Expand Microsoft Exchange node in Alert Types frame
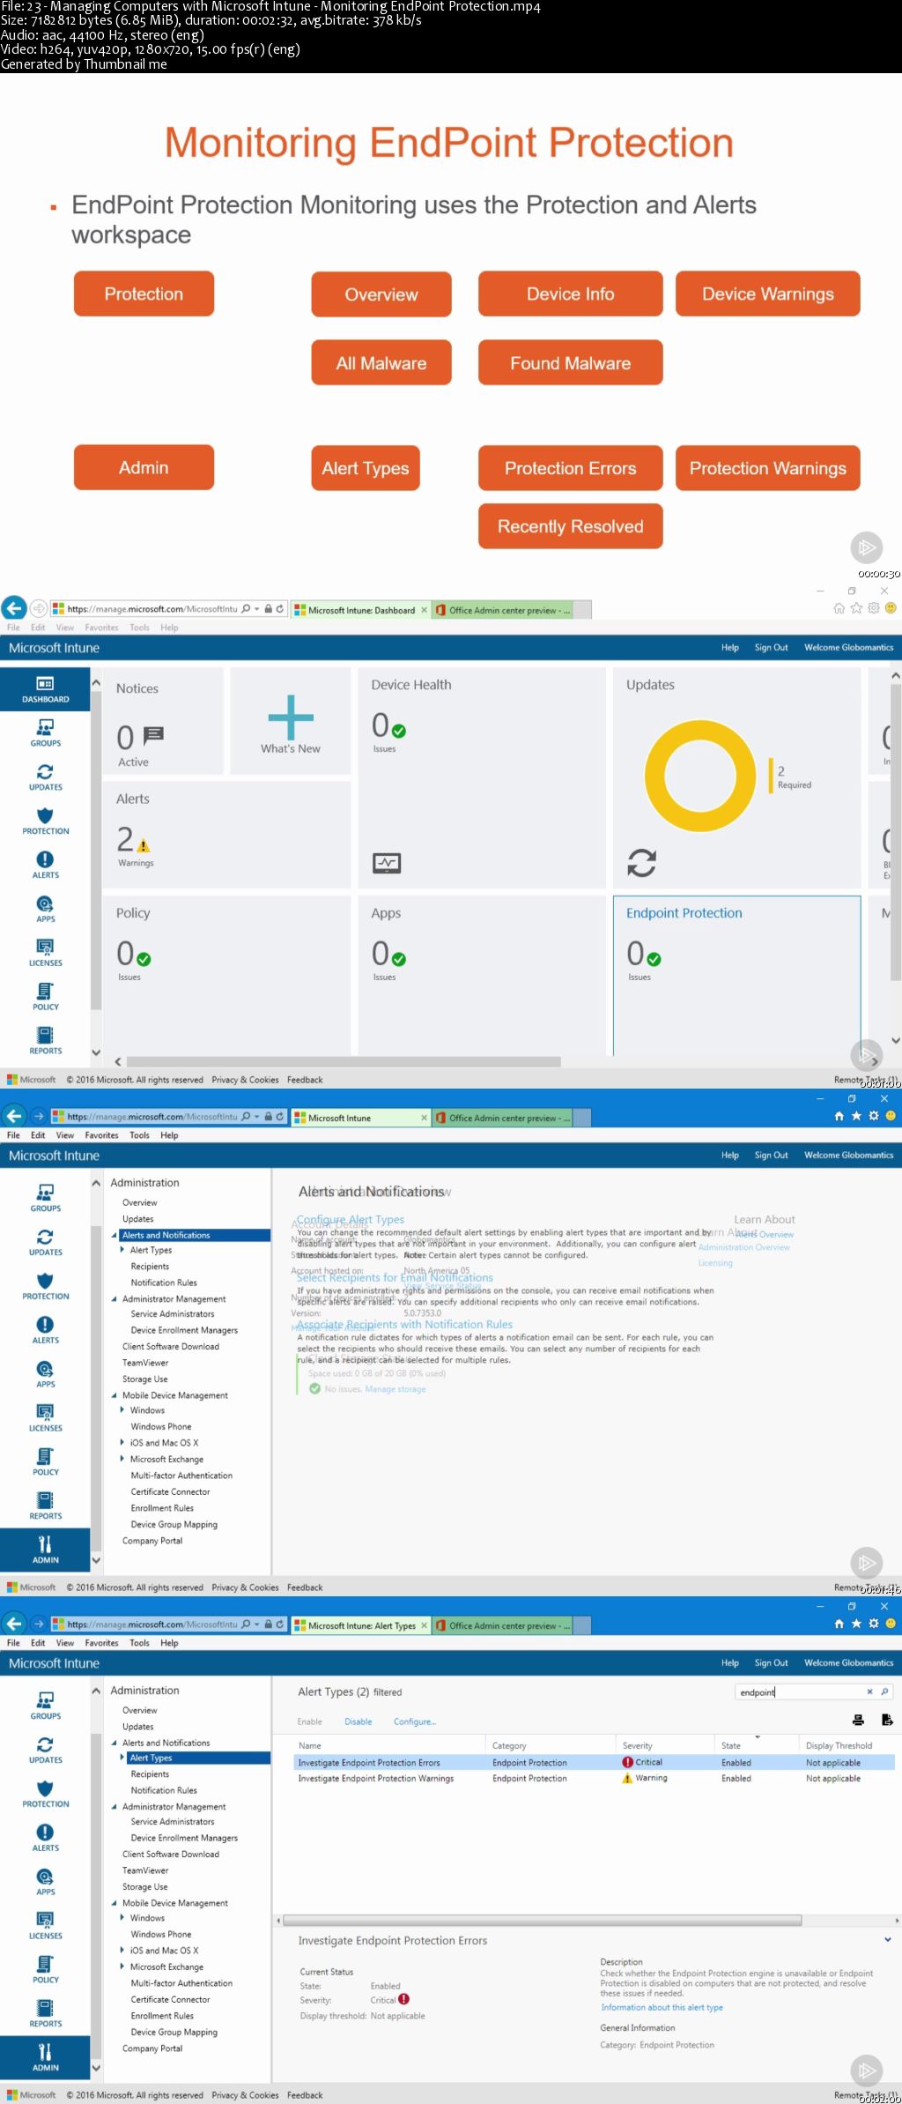The height and width of the screenshot is (2104, 902). click(122, 1966)
